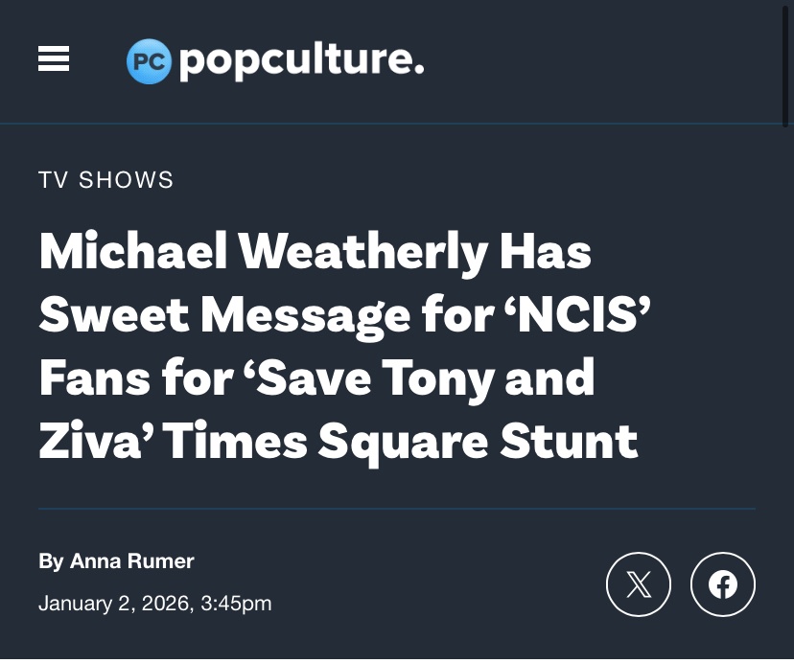The height and width of the screenshot is (663, 794).
Task: Share the article on X
Action: click(x=638, y=584)
